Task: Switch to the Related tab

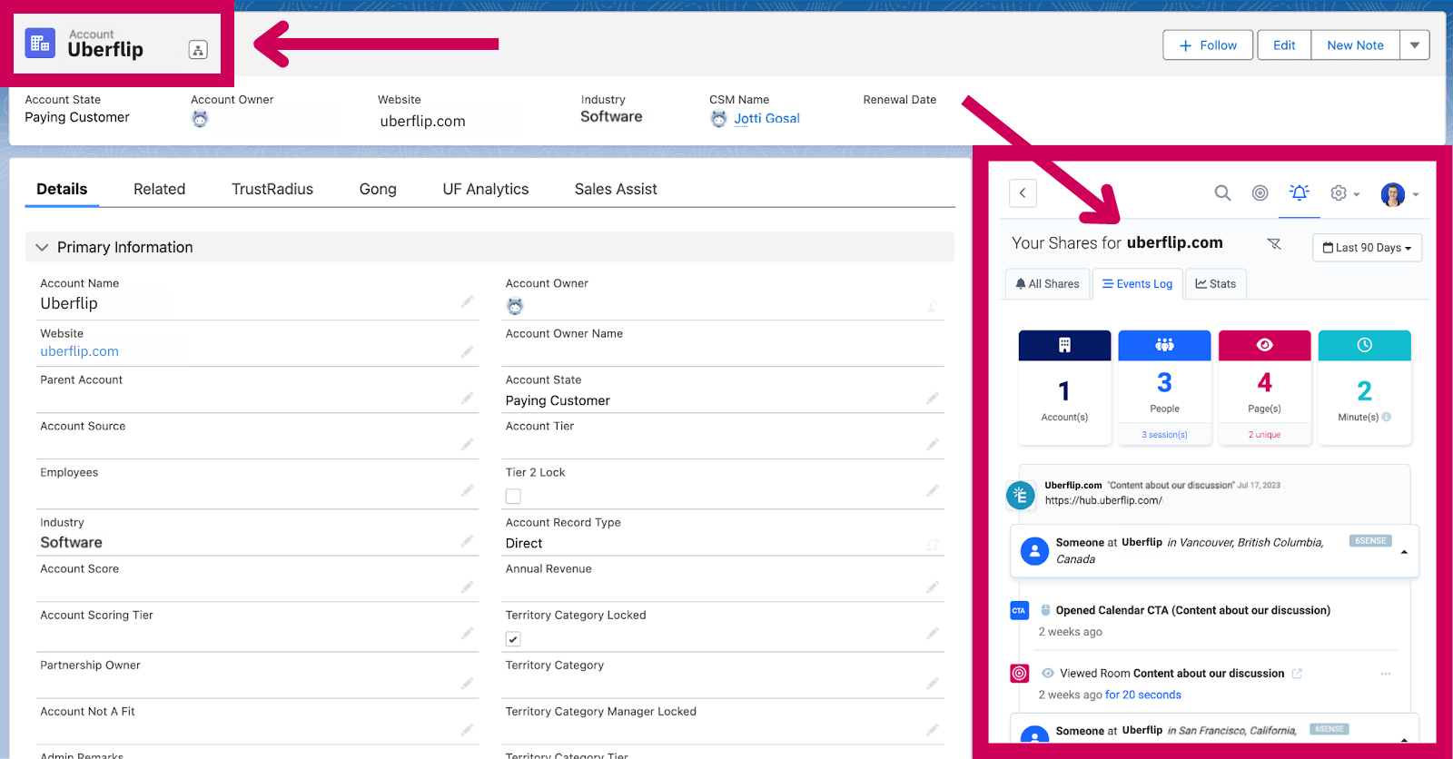Action: click(x=159, y=189)
